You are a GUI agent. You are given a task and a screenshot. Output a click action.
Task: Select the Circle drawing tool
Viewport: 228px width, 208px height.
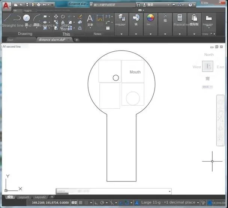[27, 18]
